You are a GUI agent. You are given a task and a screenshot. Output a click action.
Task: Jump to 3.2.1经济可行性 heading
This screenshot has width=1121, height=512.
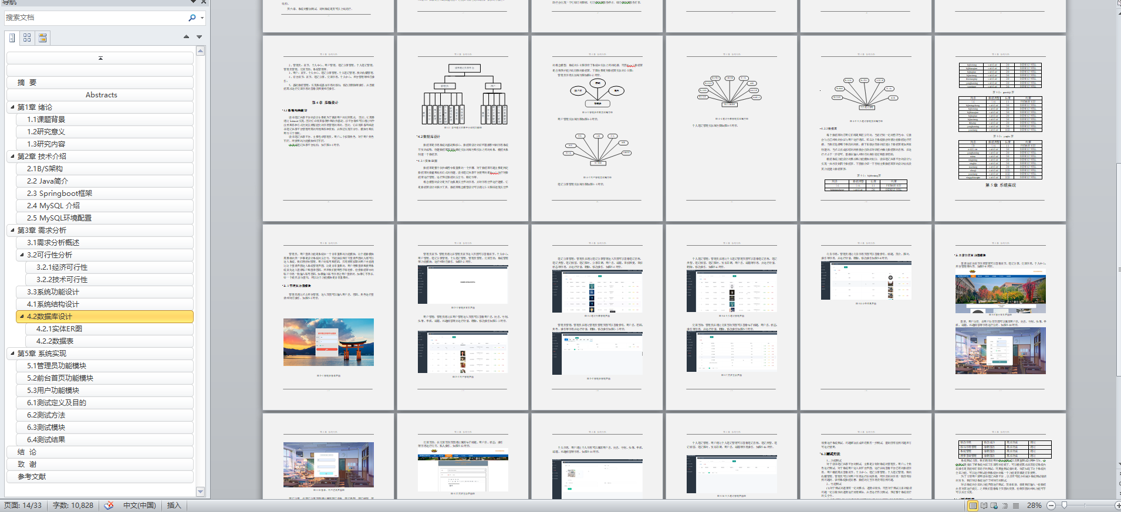109,267
